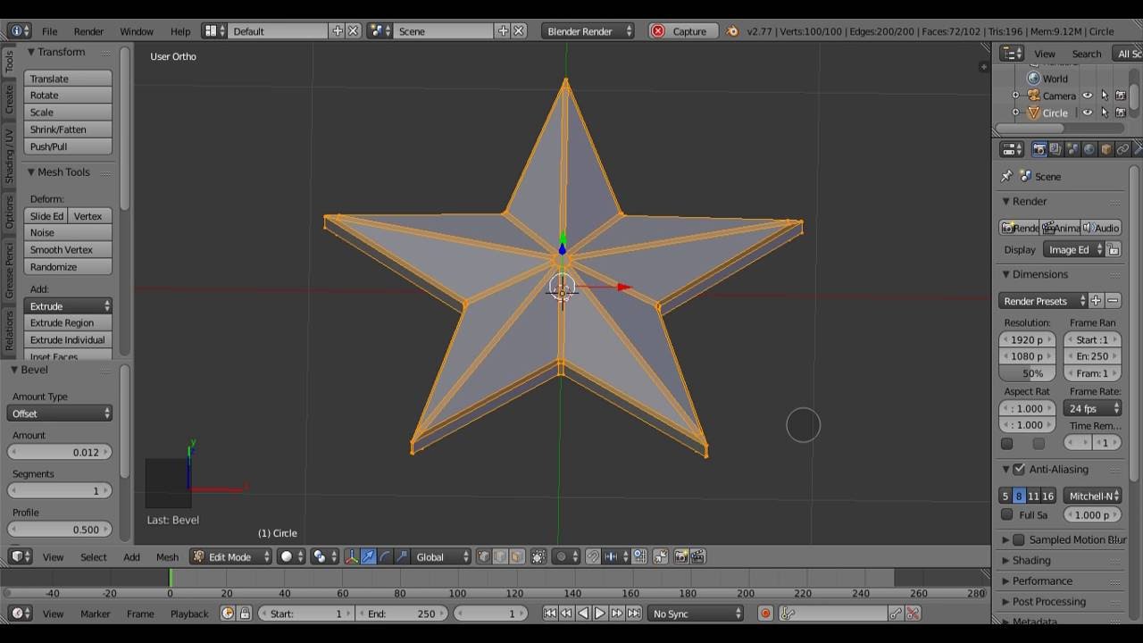Delete the current Scene with X
This screenshot has width=1143, height=643.
518,30
